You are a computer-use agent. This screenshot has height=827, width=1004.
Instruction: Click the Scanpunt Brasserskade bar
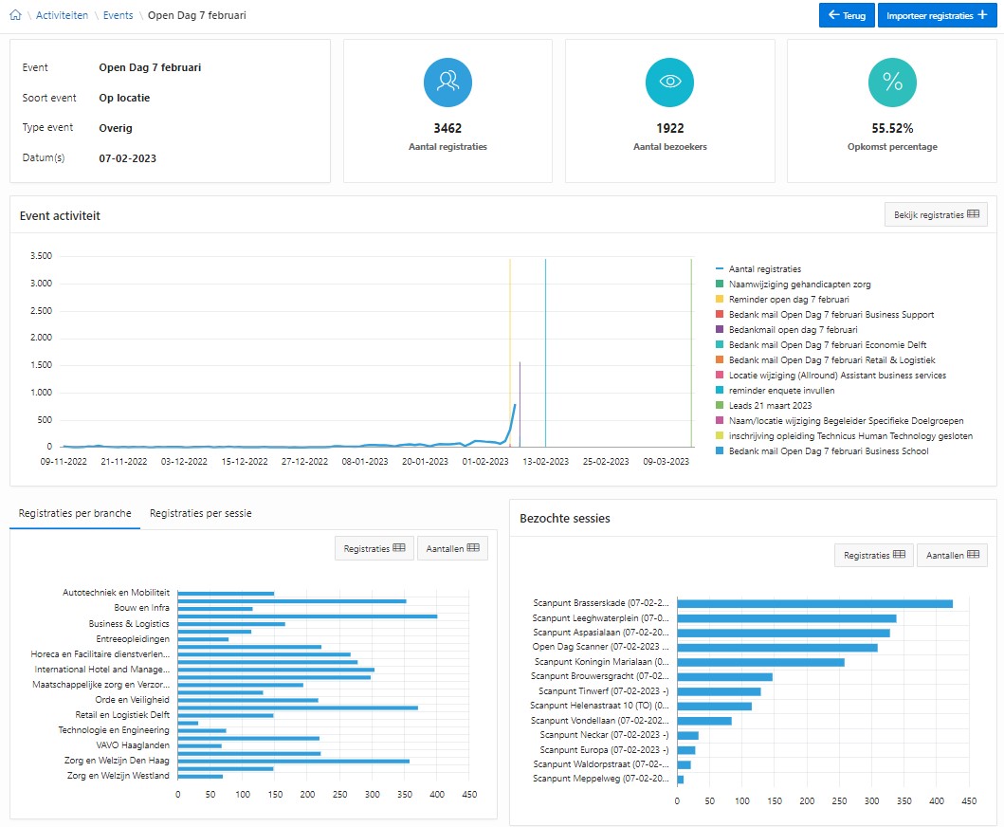pyautogui.click(x=814, y=603)
